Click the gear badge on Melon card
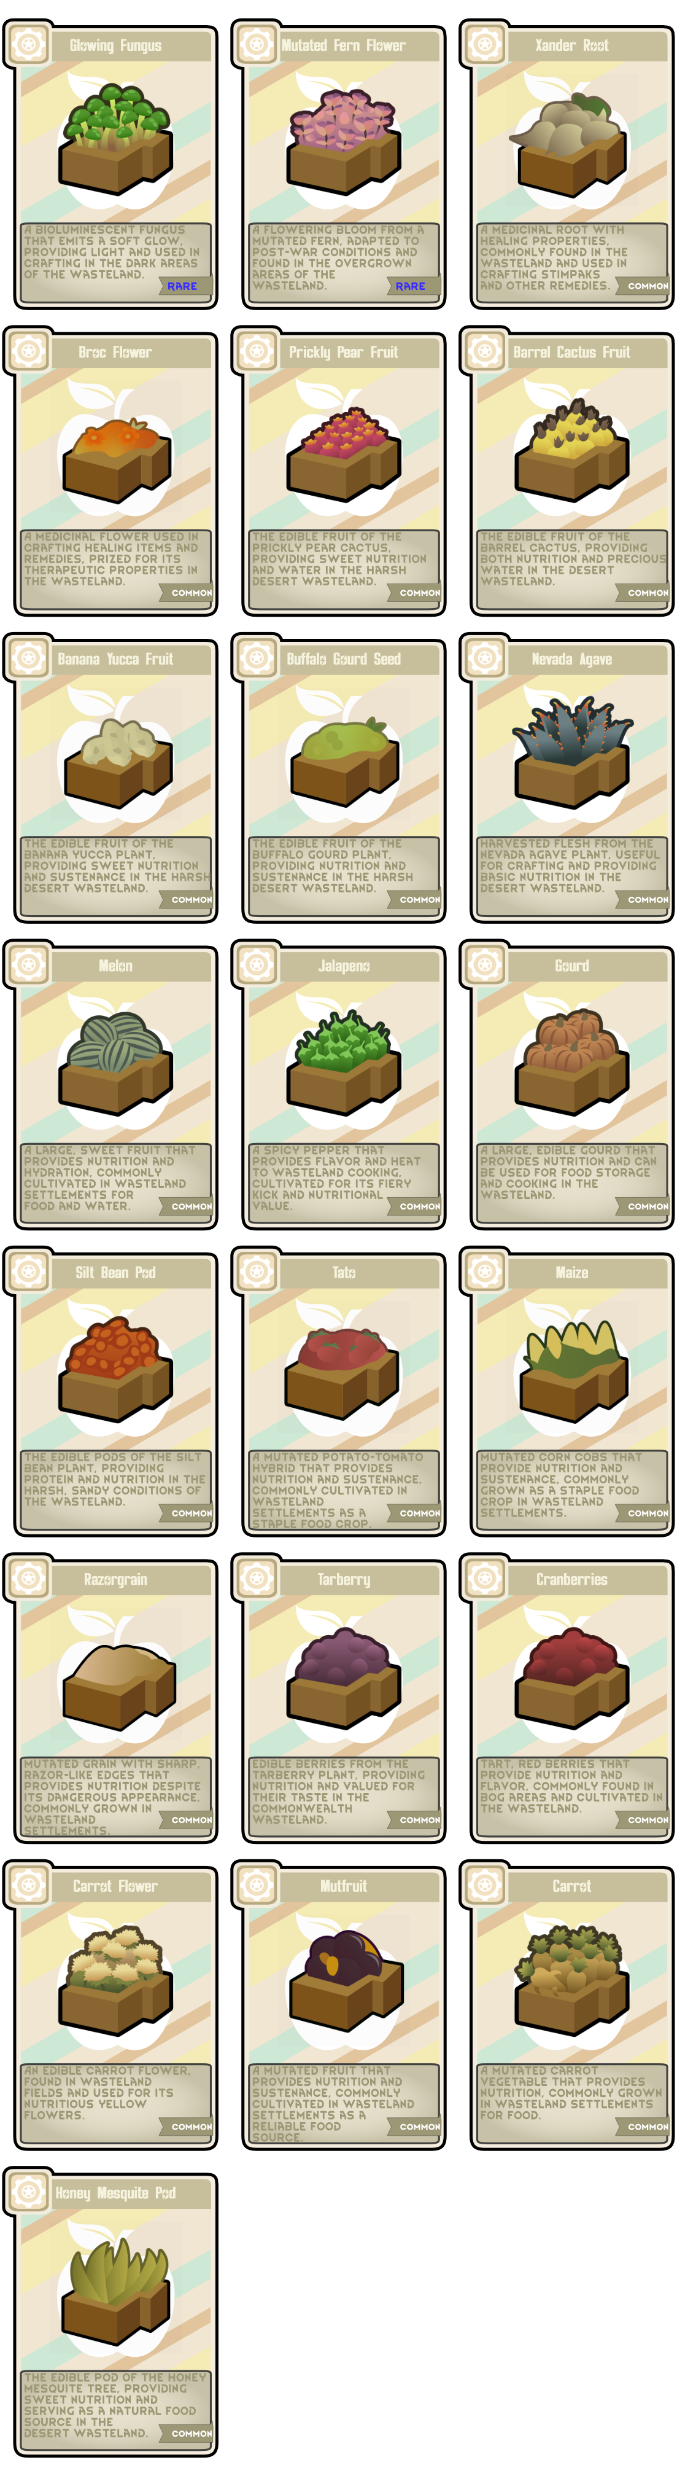The height and width of the screenshot is (2476, 677). click(x=28, y=964)
